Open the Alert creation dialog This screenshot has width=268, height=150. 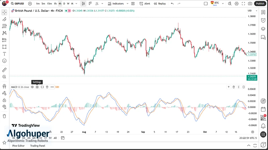click(x=145, y=4)
